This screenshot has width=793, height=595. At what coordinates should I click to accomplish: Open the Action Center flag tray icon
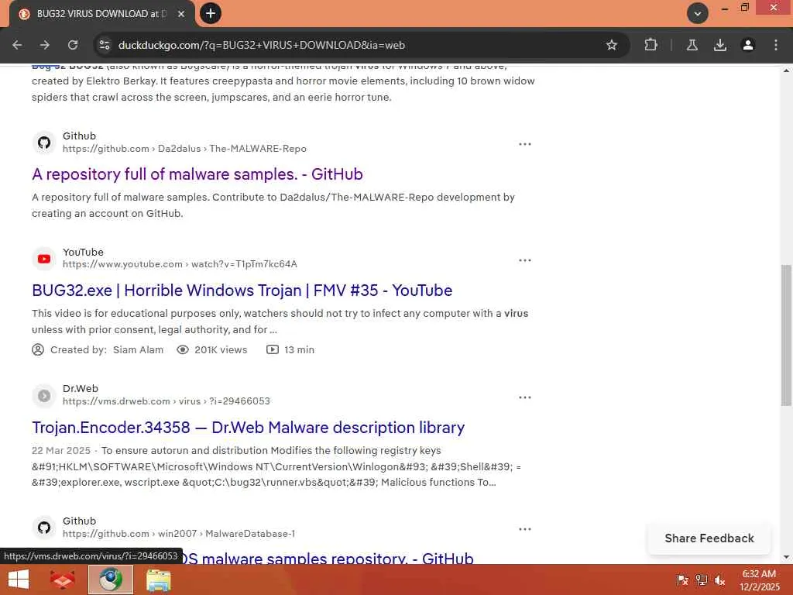(681, 580)
